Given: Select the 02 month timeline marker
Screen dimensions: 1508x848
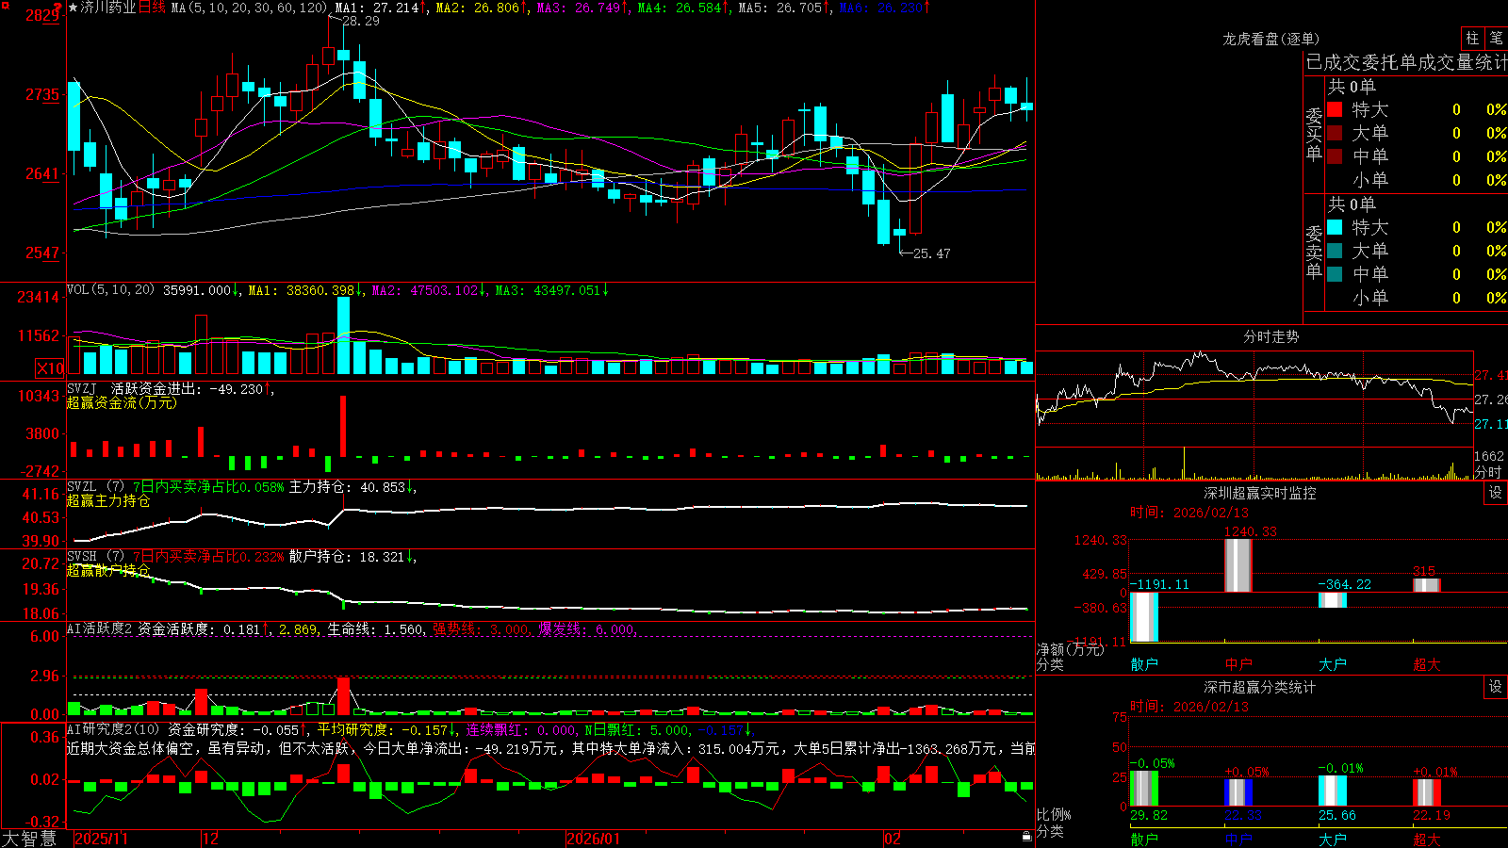Looking at the screenshot, I should pos(893,839).
